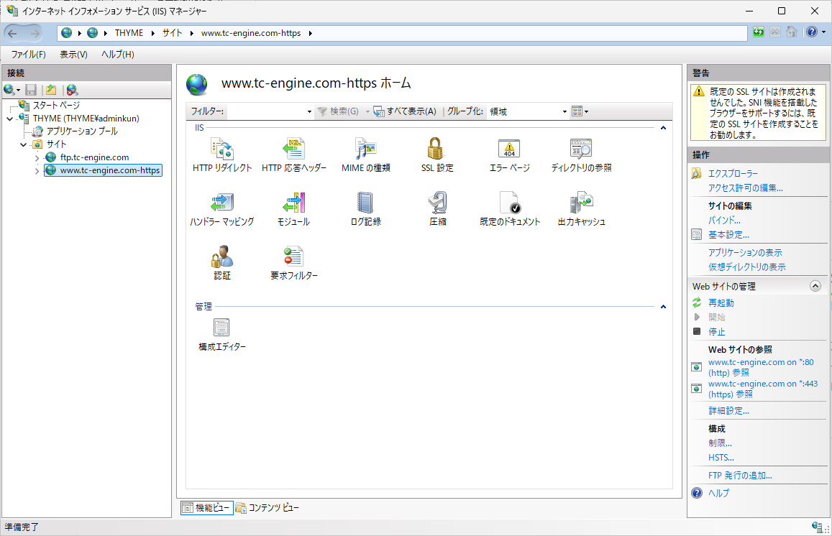Collapse the IIS group section
This screenshot has height=536, width=832.
(x=663, y=128)
